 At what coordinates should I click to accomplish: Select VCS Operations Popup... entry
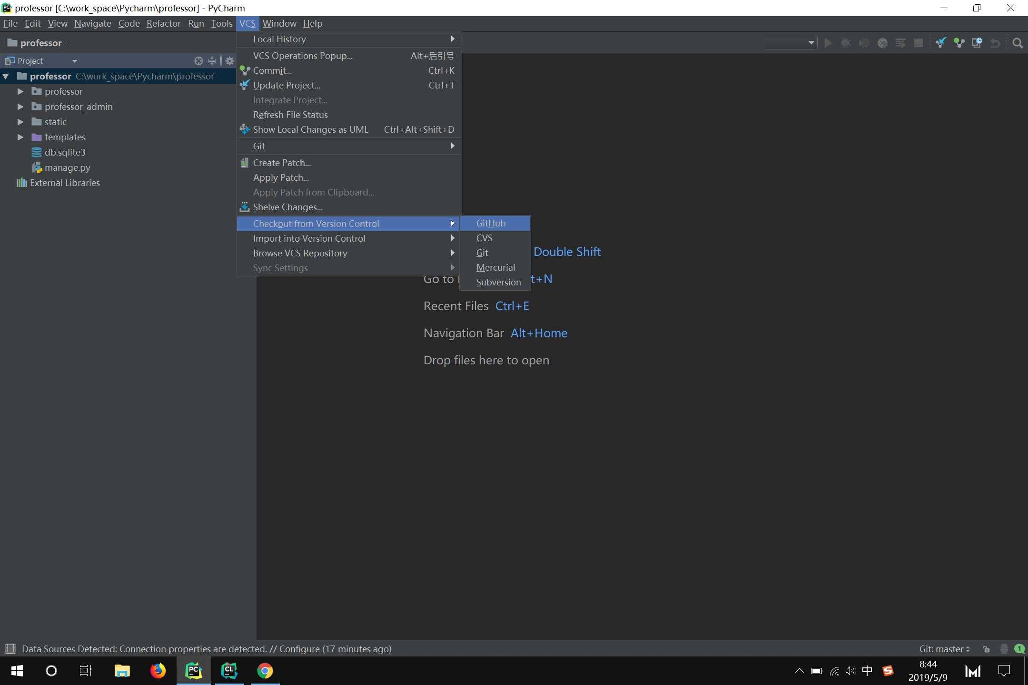[349, 56]
